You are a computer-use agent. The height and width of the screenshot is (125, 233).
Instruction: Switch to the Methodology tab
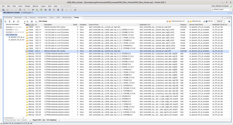coord(67,17)
